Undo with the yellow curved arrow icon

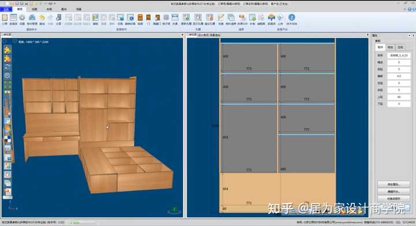[x=42, y=18]
